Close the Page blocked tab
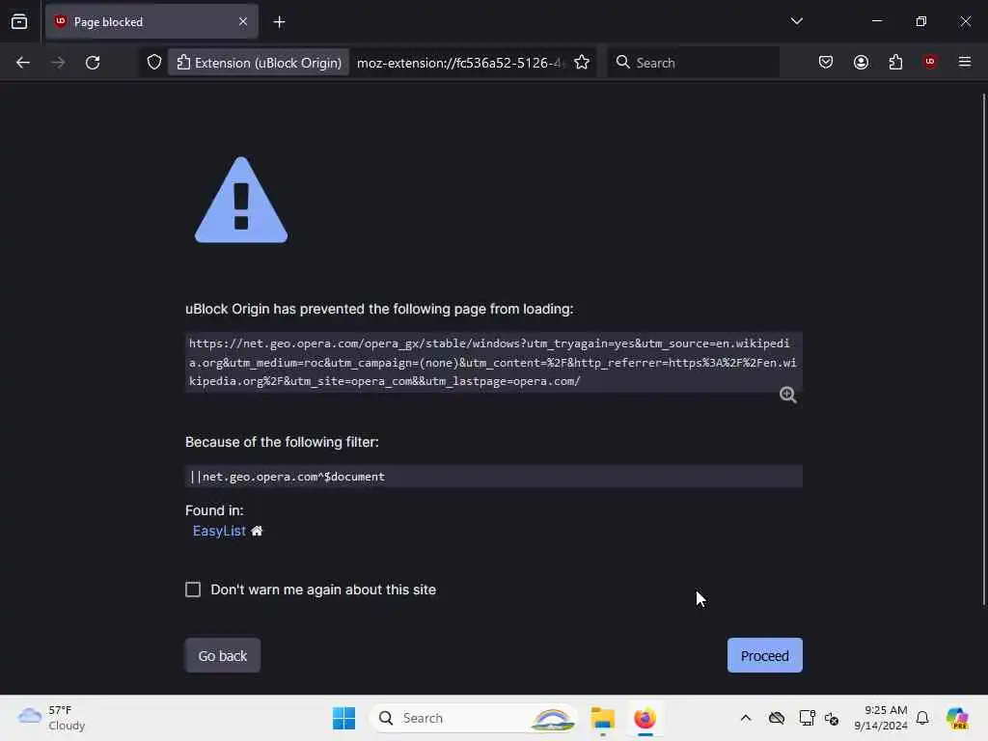Viewport: 988px width, 741px height. pyautogui.click(x=243, y=21)
